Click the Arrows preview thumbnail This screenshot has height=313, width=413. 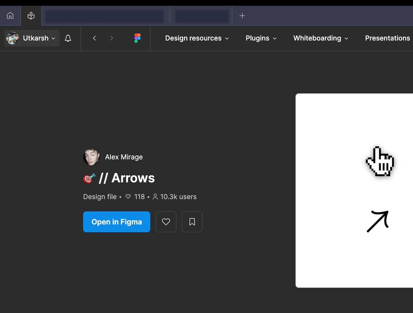(354, 191)
